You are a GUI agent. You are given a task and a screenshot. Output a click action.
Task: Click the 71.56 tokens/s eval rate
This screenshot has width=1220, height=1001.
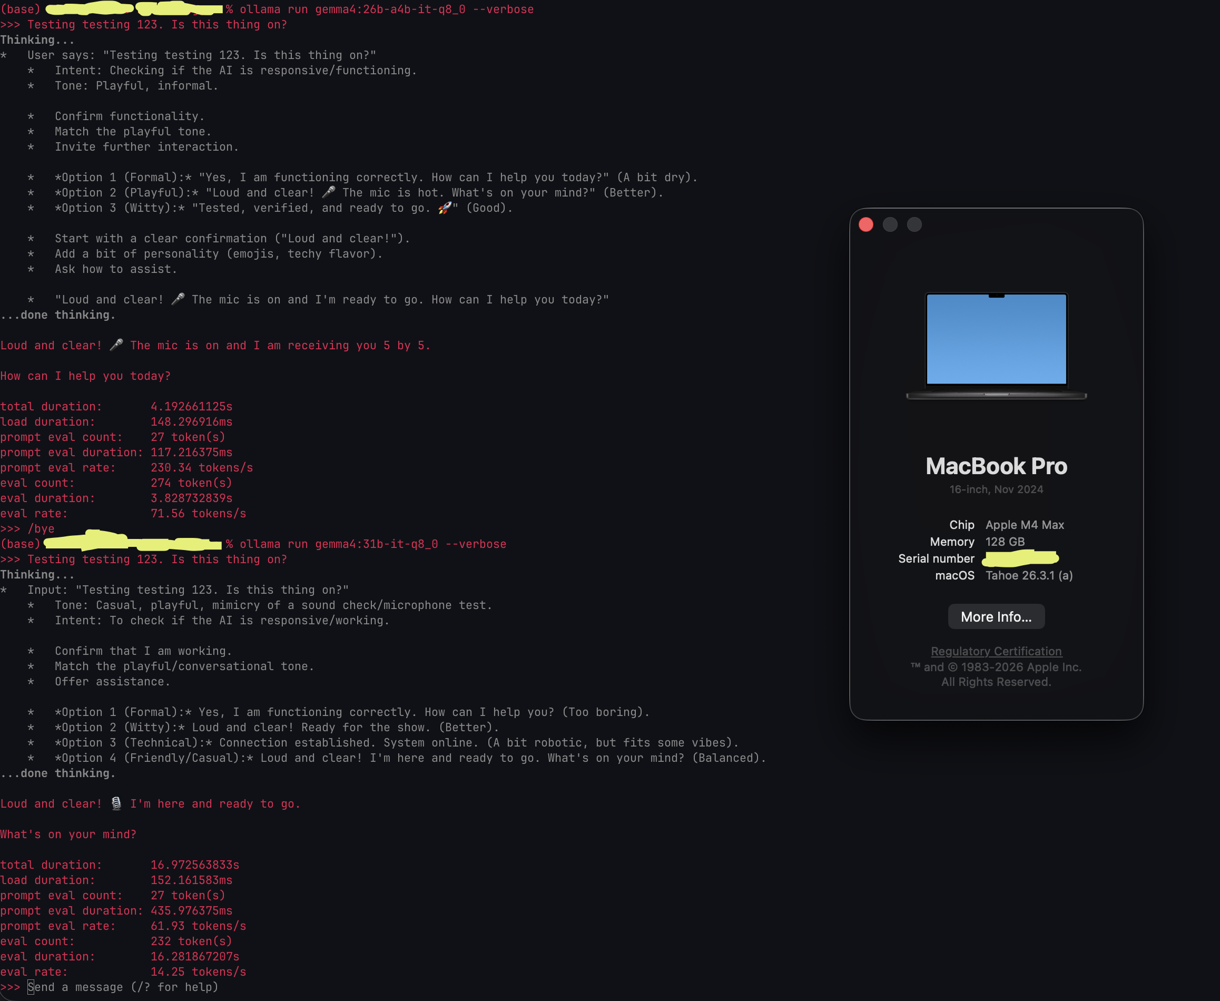point(198,513)
